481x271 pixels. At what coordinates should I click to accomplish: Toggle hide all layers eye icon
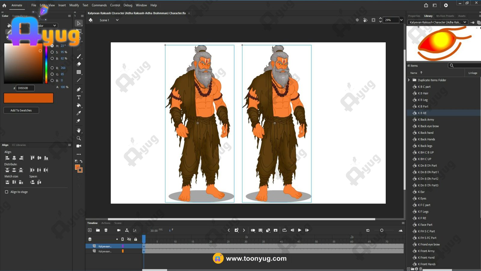pos(129,239)
